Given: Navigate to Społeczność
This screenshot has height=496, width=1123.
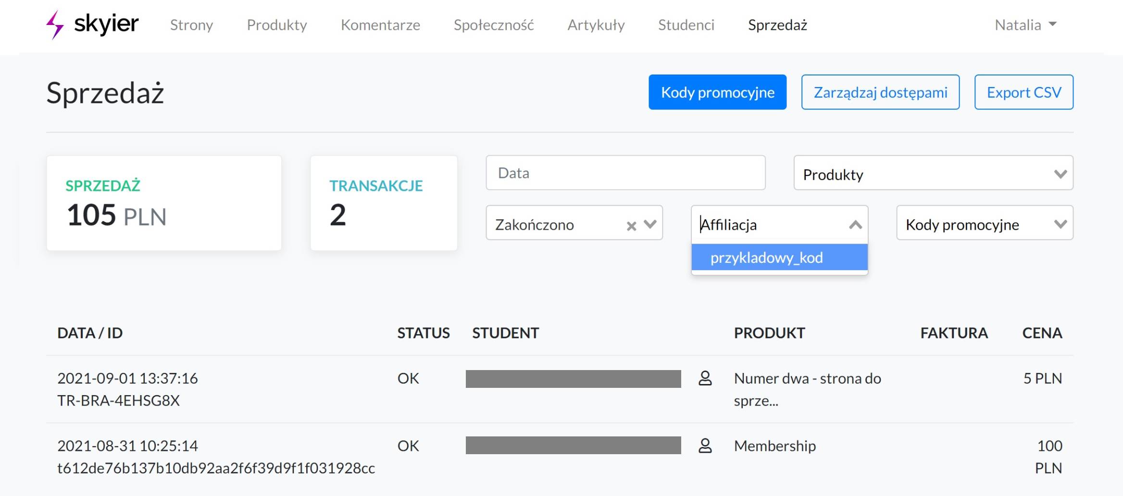Looking at the screenshot, I should coord(494,25).
